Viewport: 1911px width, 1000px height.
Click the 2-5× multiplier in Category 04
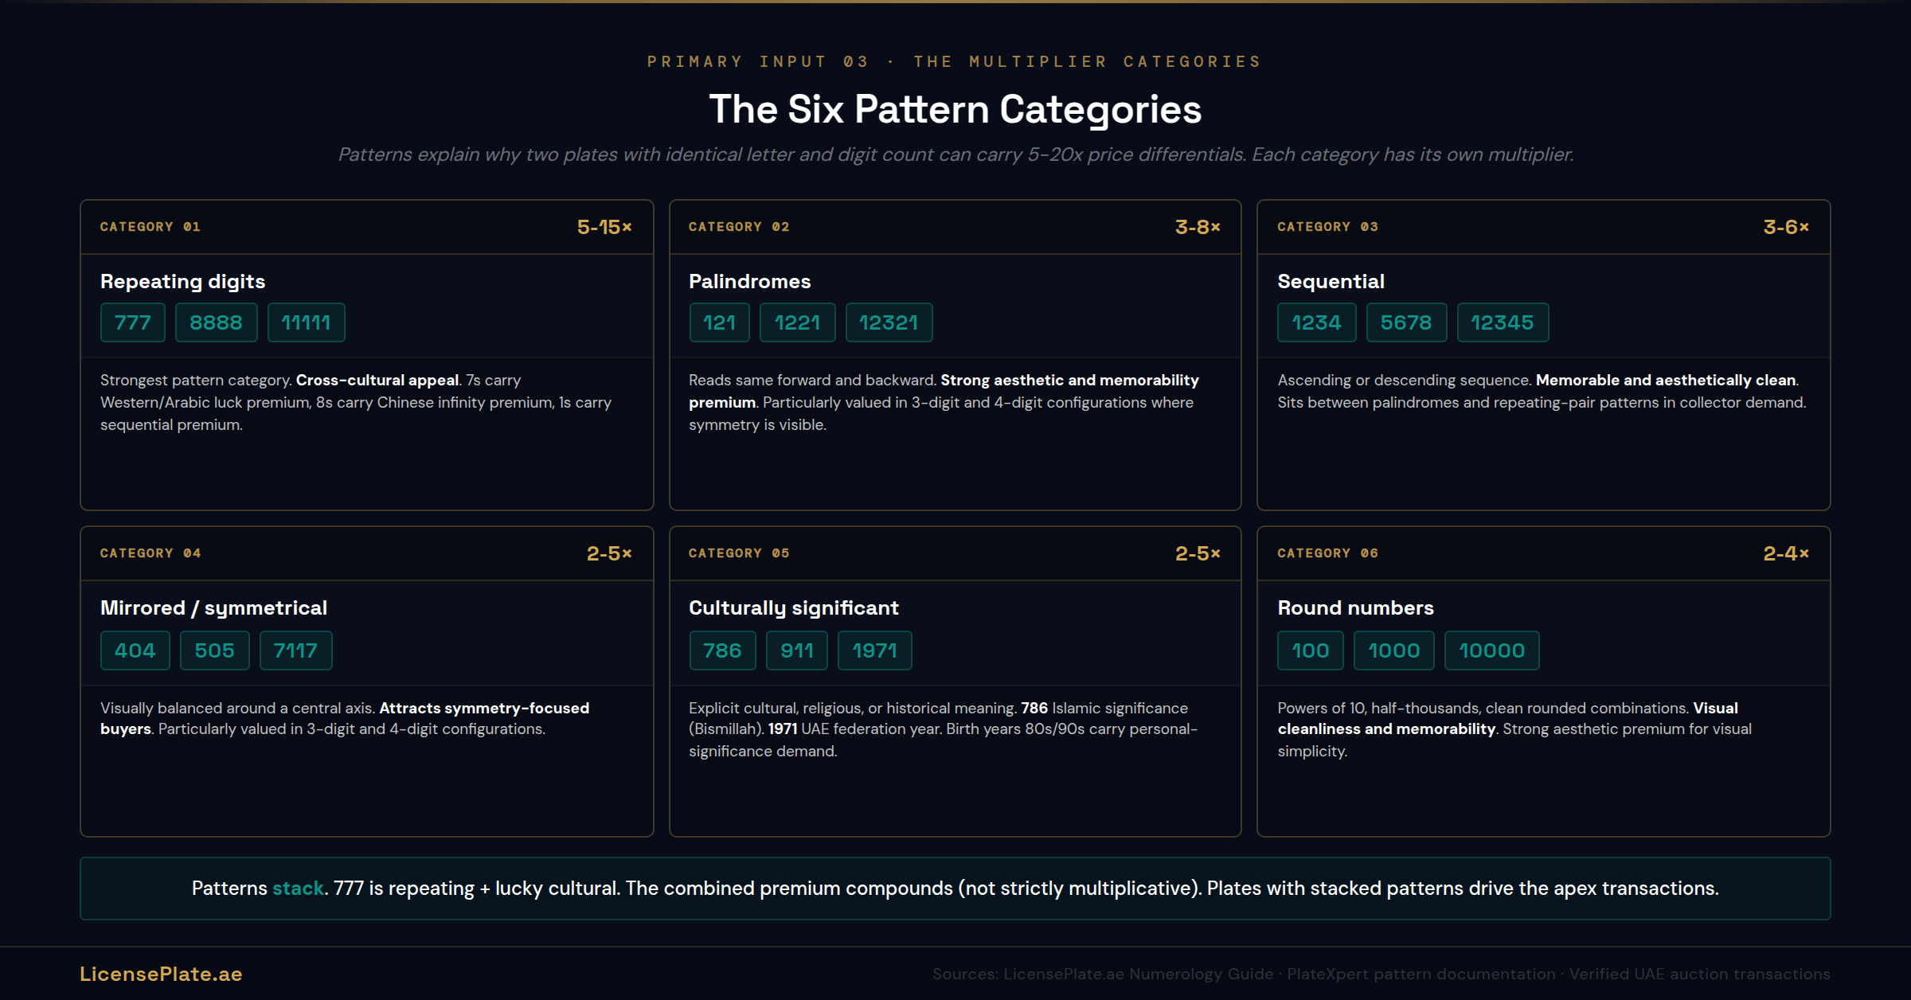click(609, 553)
